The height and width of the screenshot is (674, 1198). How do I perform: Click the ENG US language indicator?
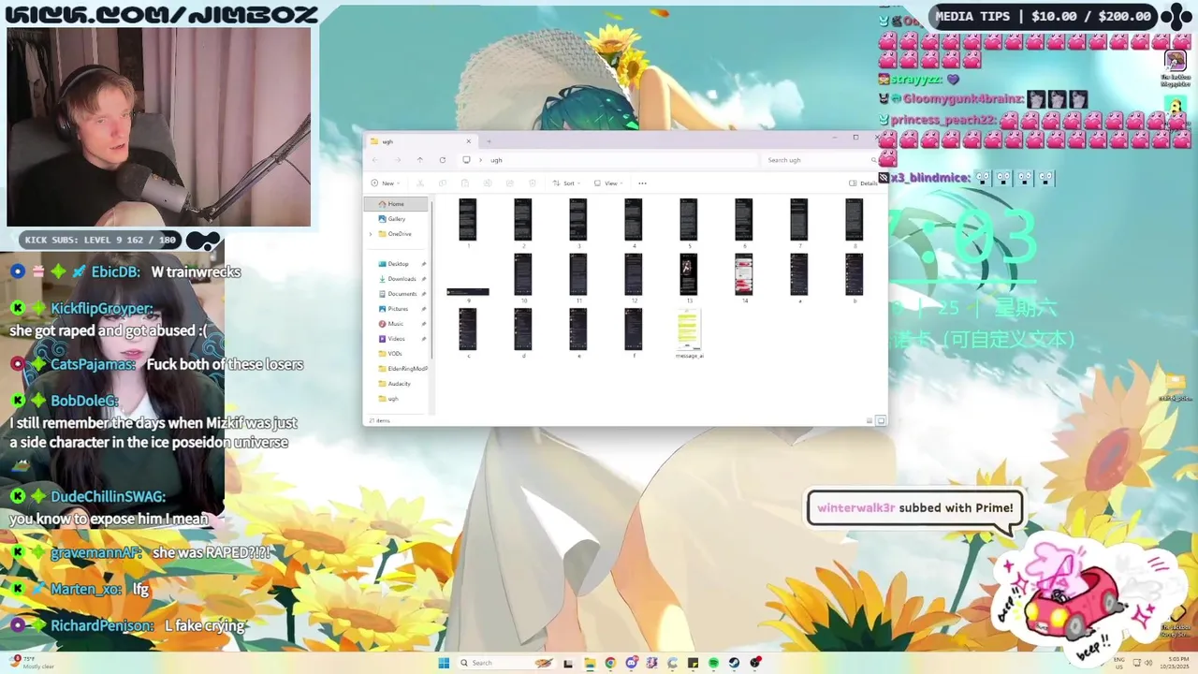[x=1118, y=663]
